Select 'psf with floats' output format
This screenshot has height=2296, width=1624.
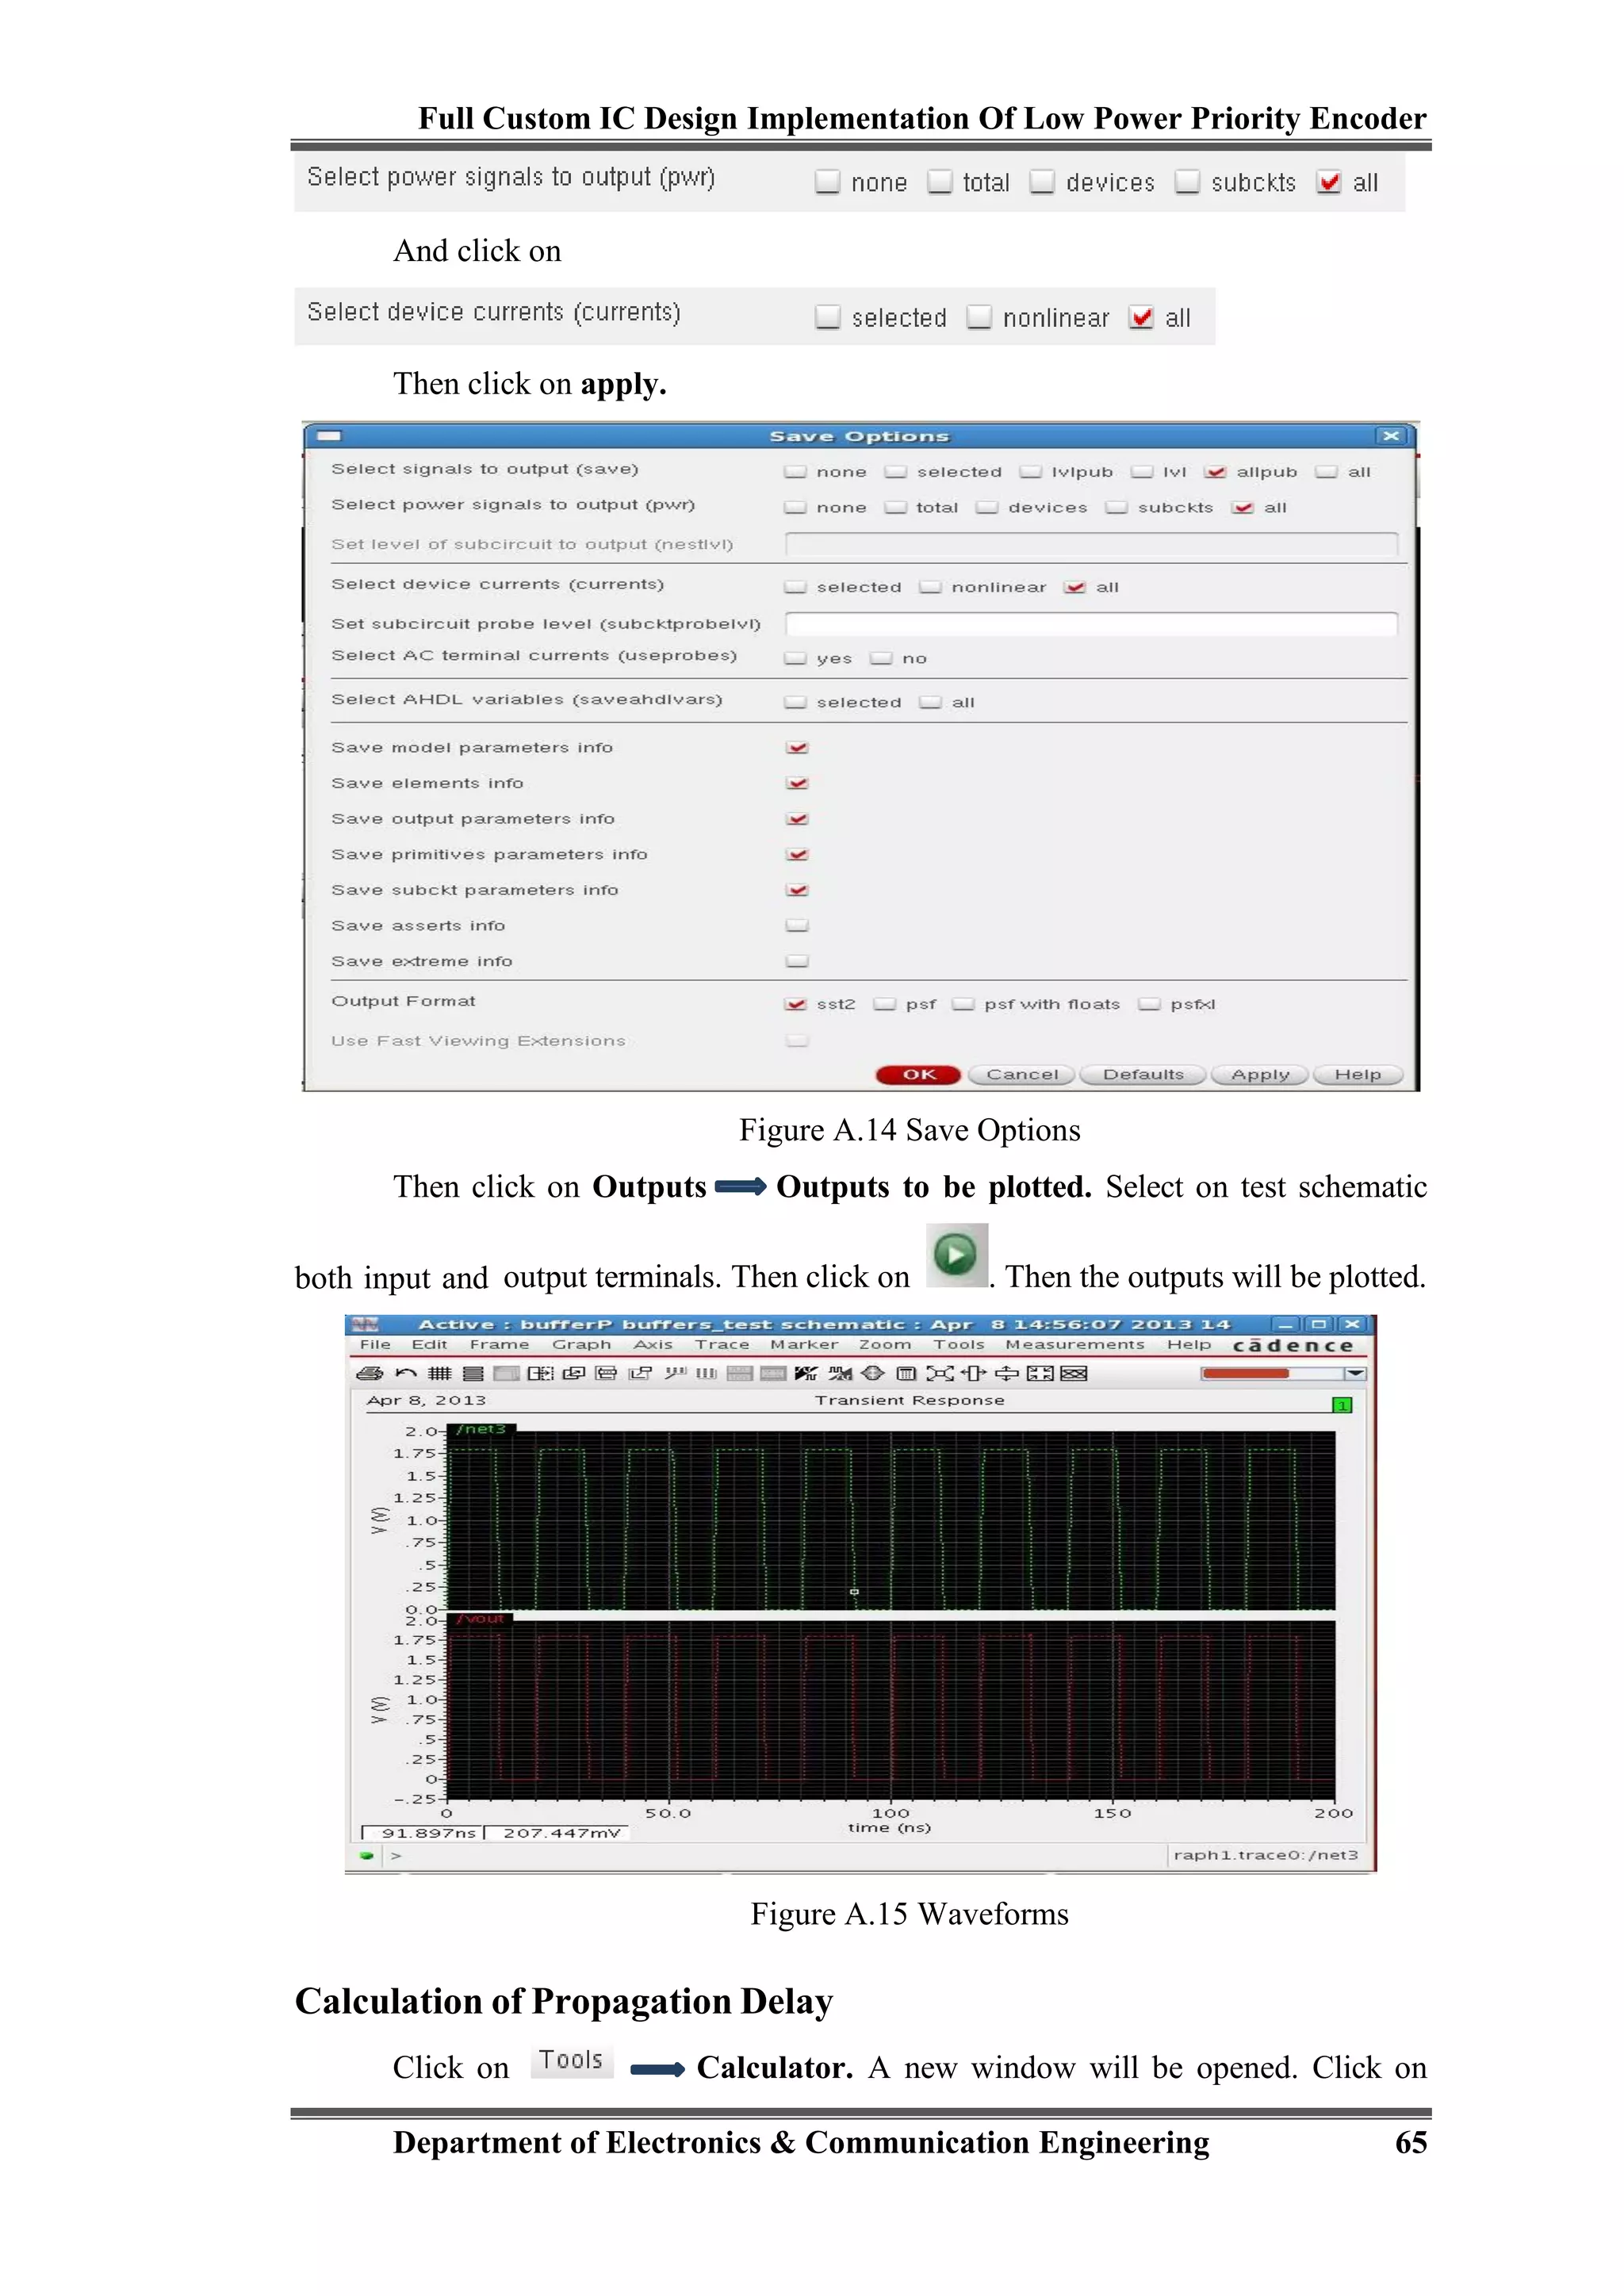pos(963,1004)
